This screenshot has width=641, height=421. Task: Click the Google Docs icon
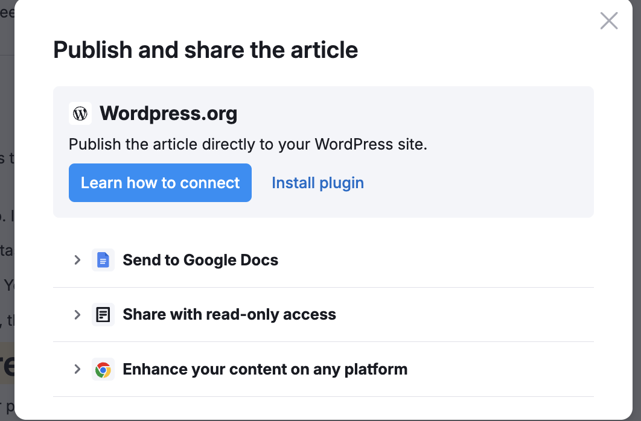coord(103,260)
